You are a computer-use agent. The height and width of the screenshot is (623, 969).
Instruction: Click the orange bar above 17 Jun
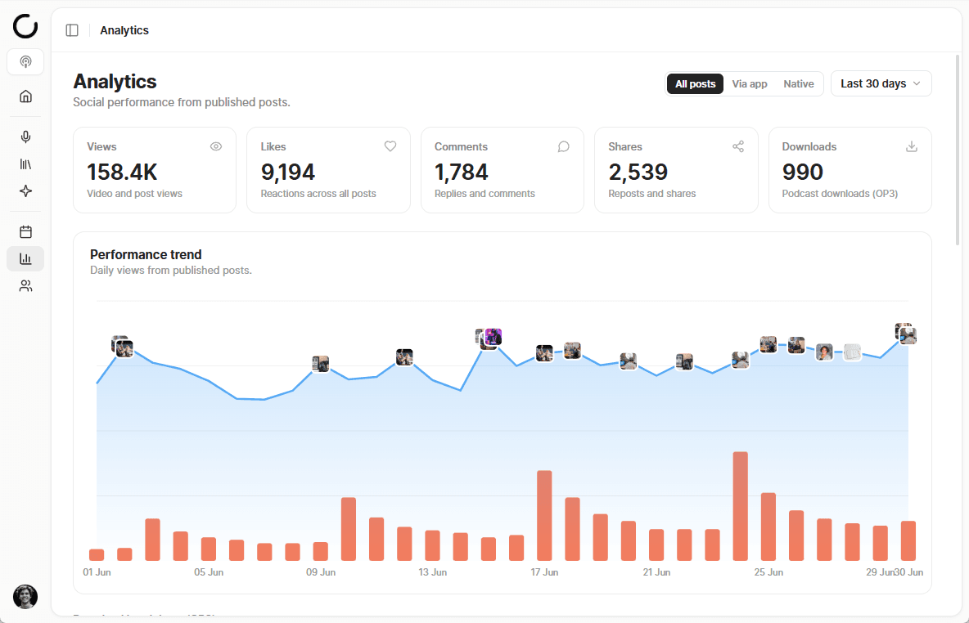[544, 516]
